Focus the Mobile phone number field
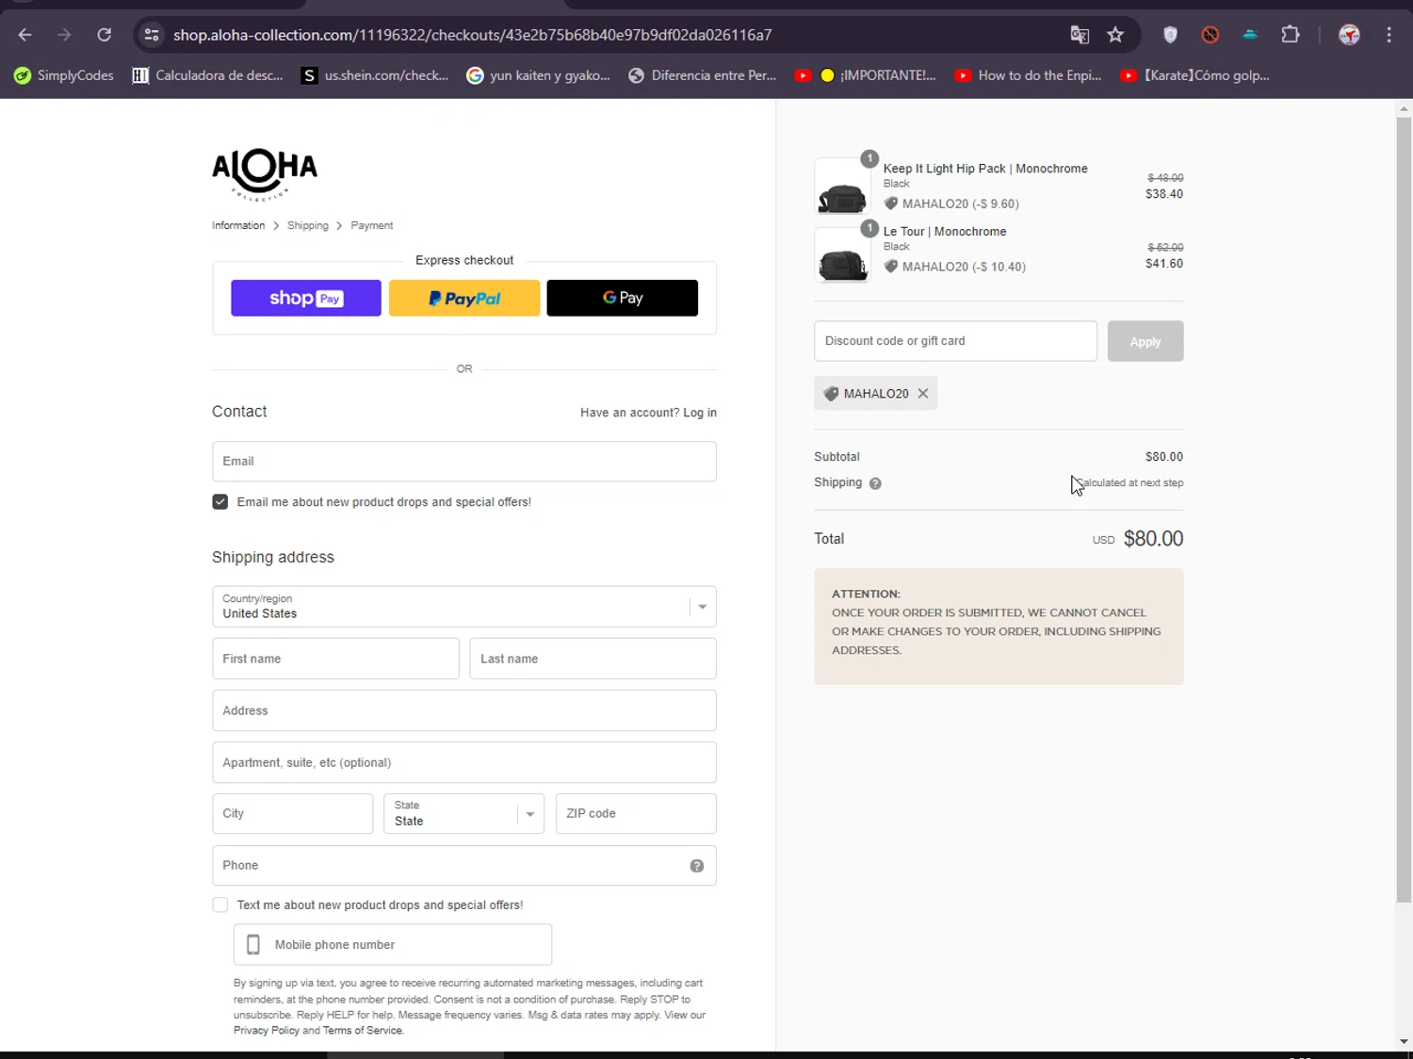The height and width of the screenshot is (1059, 1413). pos(393,945)
